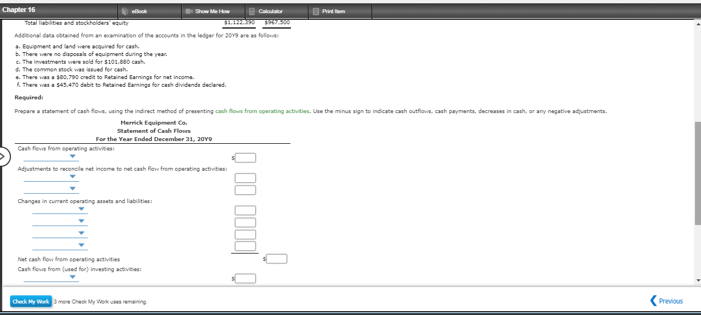Open the cash flows from operating activities link

pyautogui.click(x=262, y=111)
